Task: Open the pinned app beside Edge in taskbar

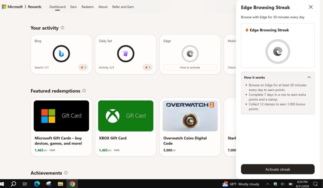Action: coord(49,184)
